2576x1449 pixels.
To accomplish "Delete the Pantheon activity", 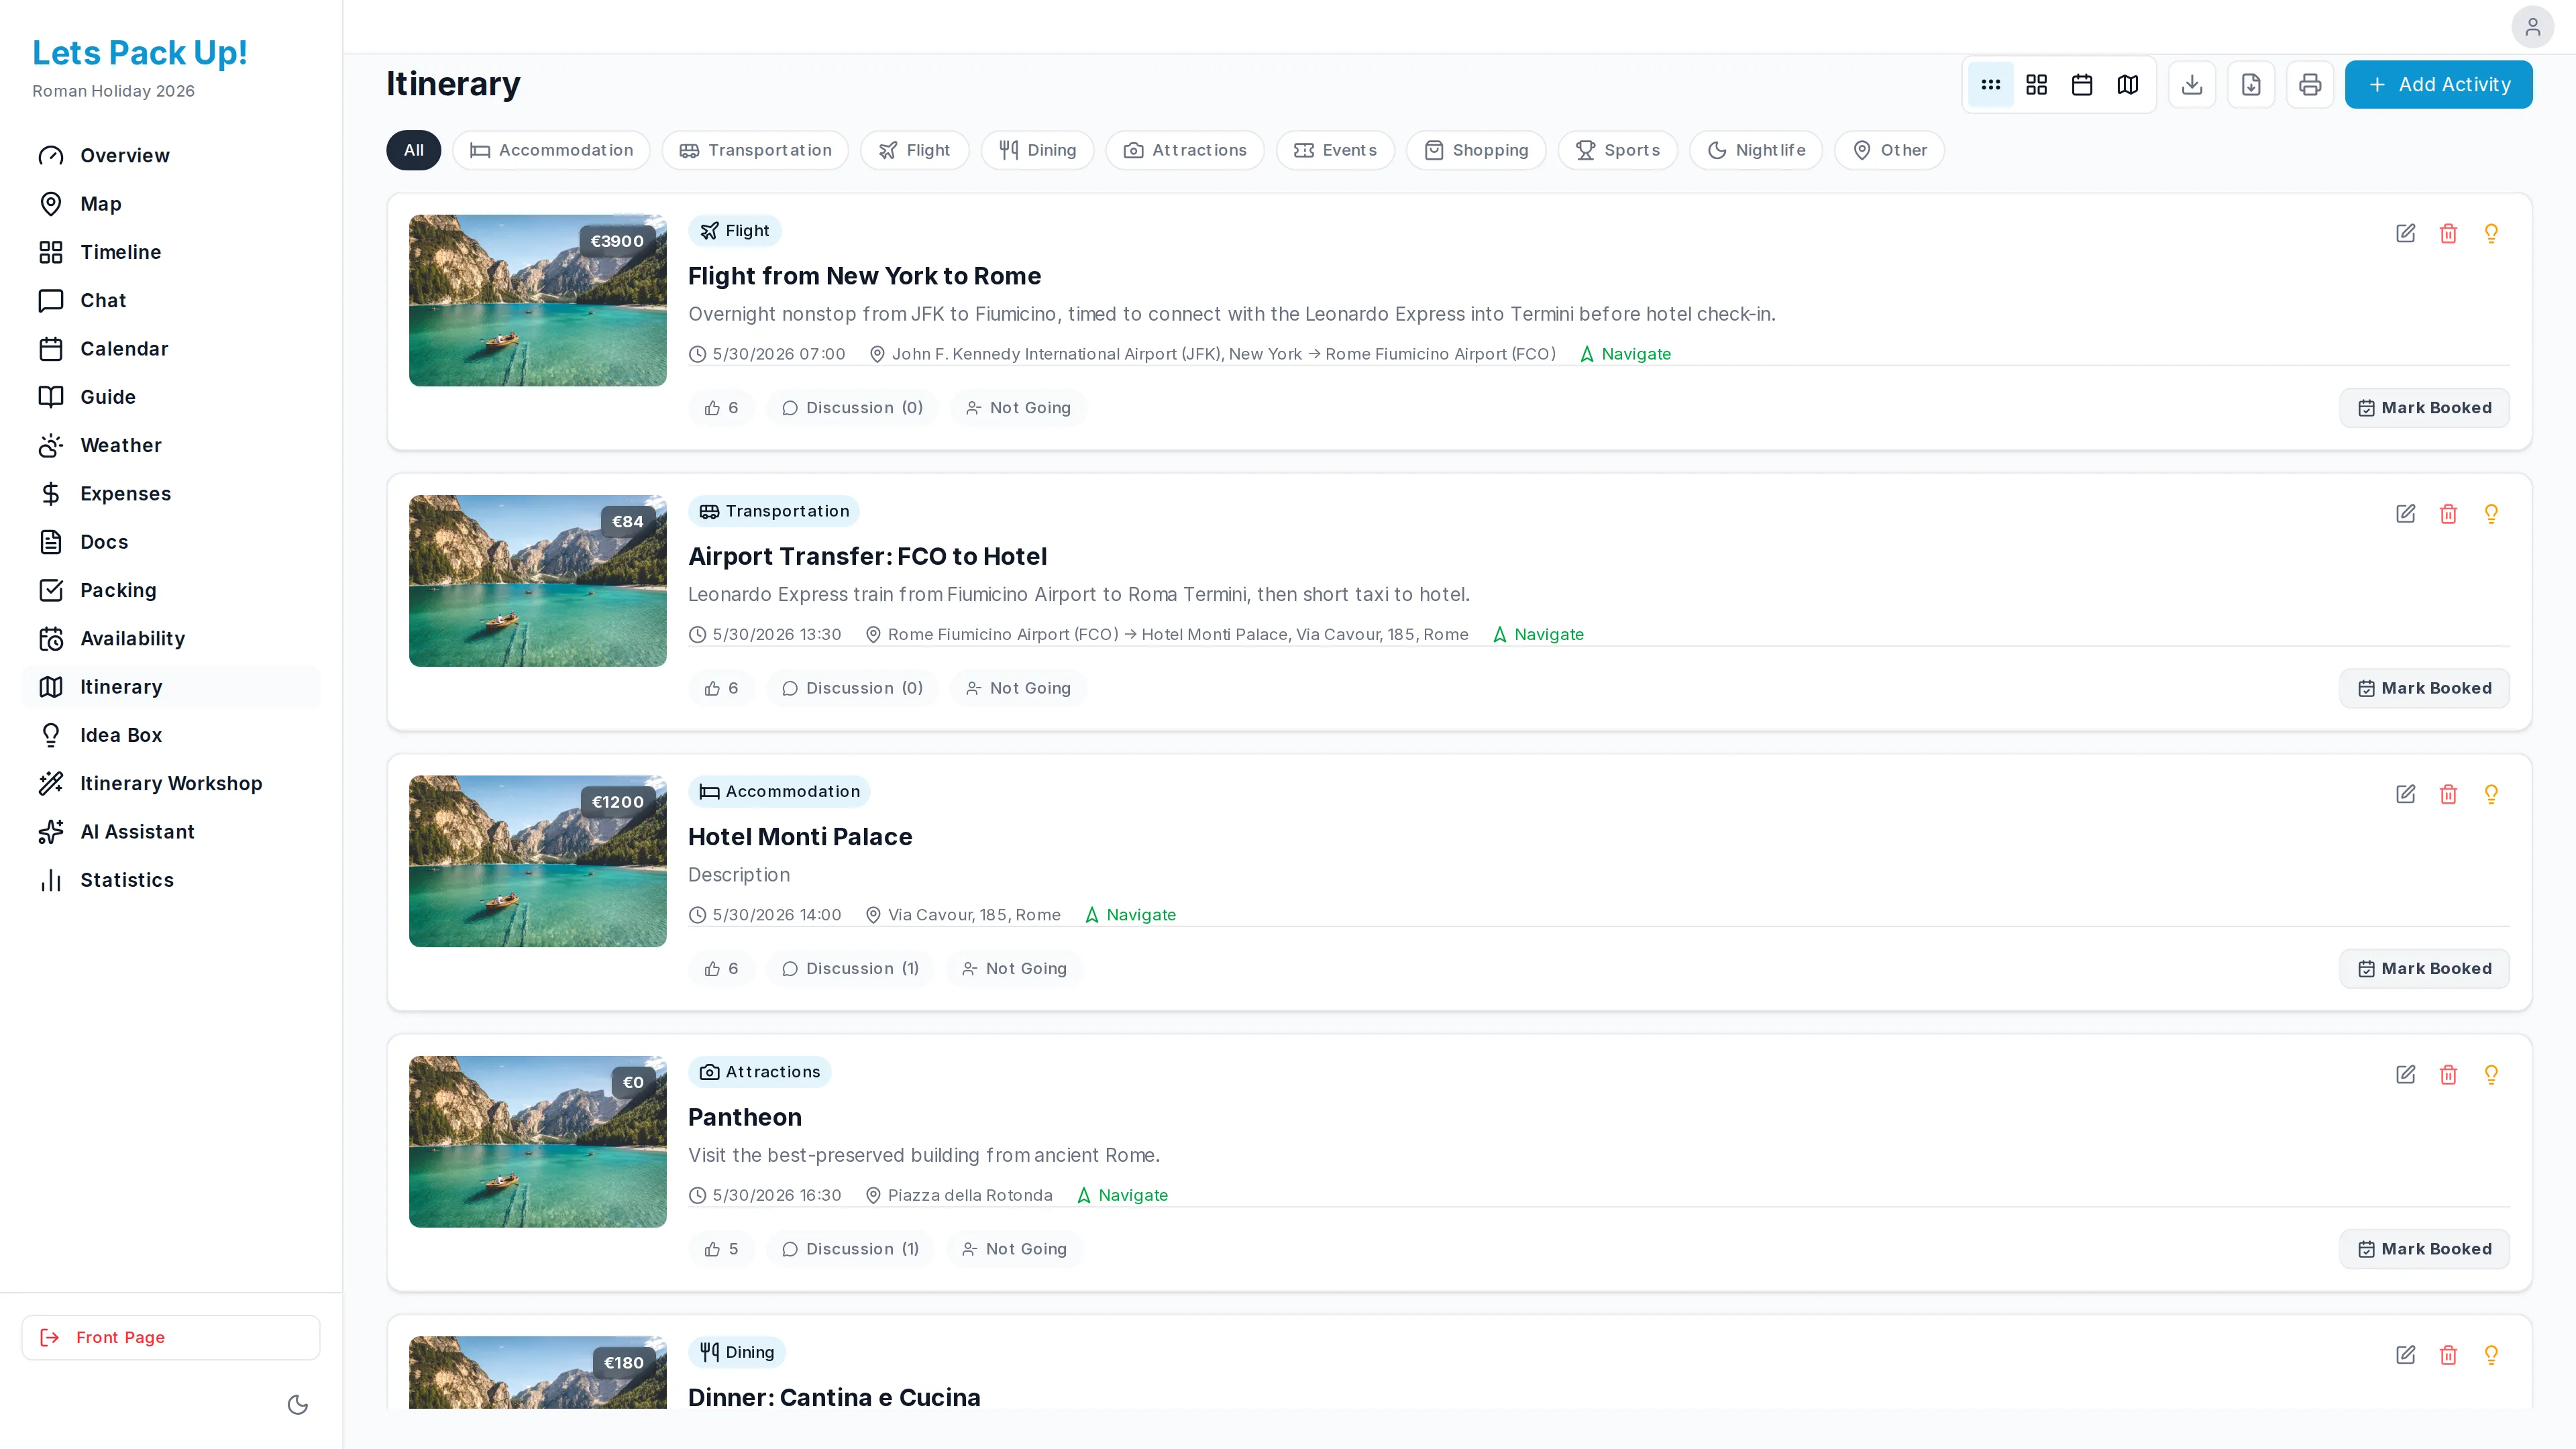I will point(2448,1075).
